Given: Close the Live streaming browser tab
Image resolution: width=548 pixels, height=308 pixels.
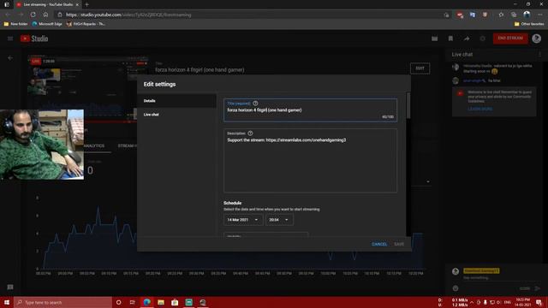Looking at the screenshot, I should (77, 4).
